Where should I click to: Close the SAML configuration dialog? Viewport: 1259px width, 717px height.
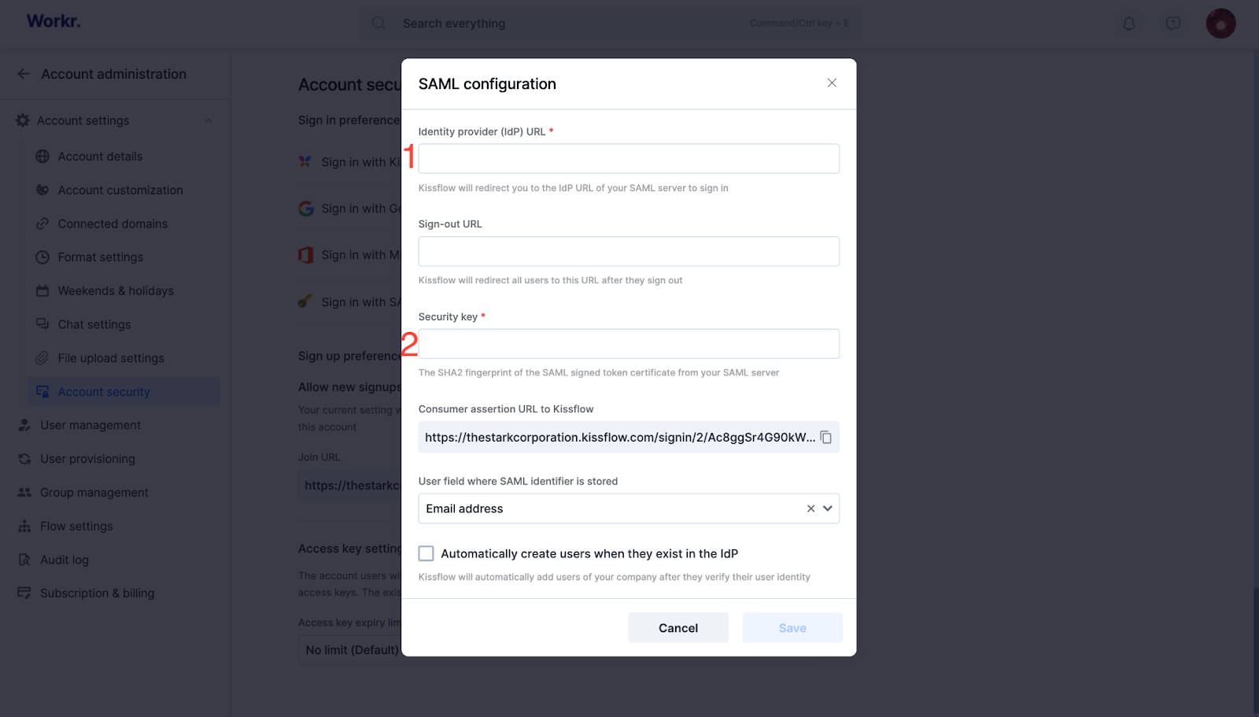(x=832, y=83)
